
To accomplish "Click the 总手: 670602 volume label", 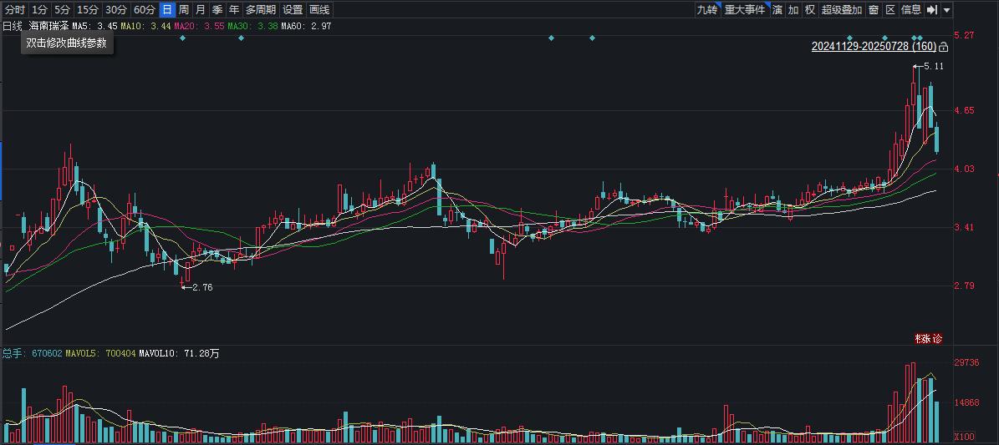I will 32,352.
